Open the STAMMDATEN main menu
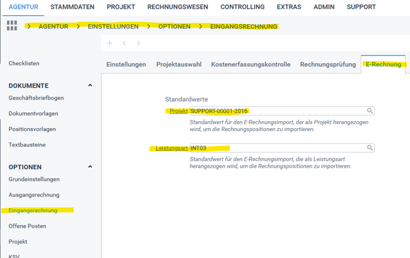 (x=72, y=7)
